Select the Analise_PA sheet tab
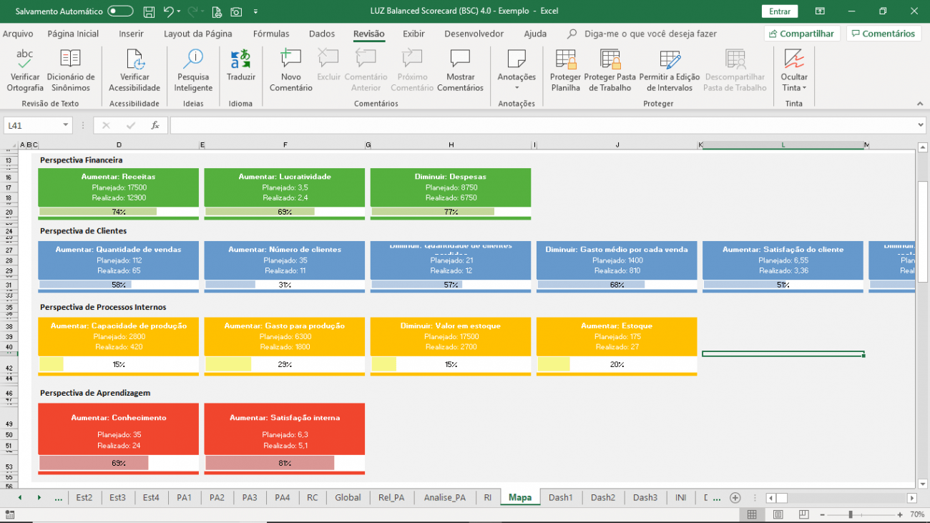 pyautogui.click(x=444, y=497)
